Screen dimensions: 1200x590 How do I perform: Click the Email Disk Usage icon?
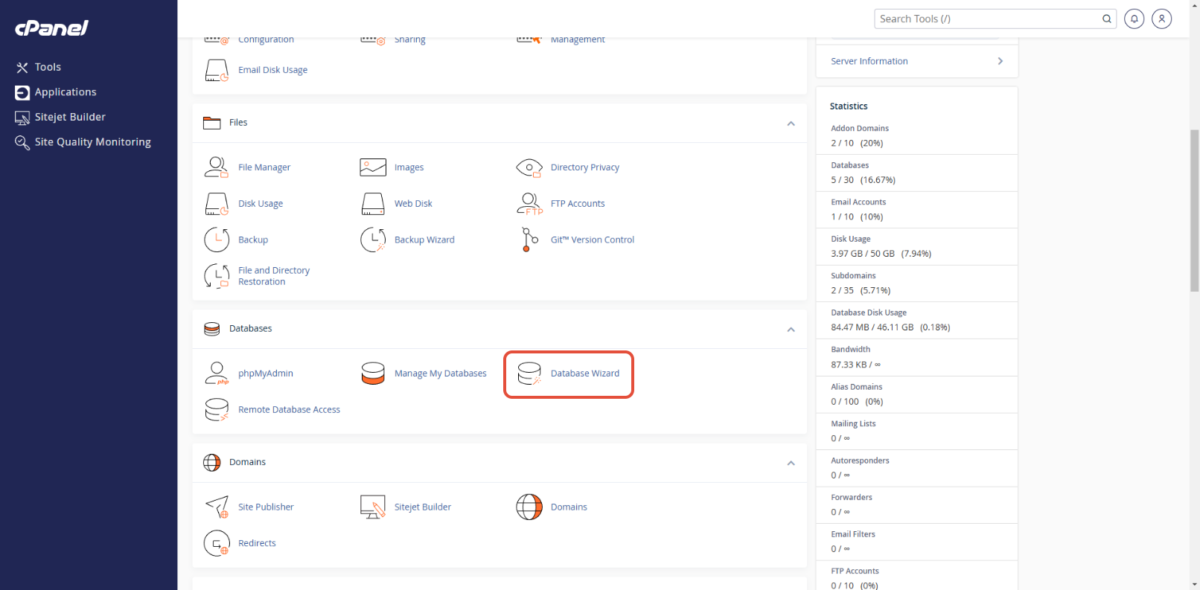coord(217,70)
